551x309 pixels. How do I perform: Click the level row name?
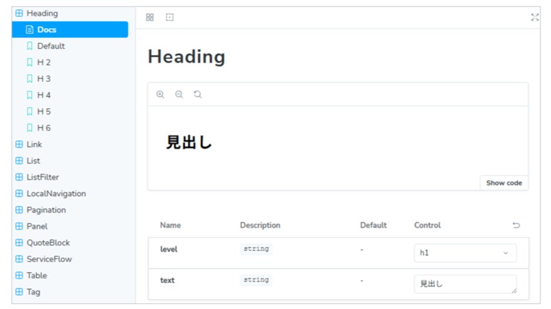(x=169, y=249)
